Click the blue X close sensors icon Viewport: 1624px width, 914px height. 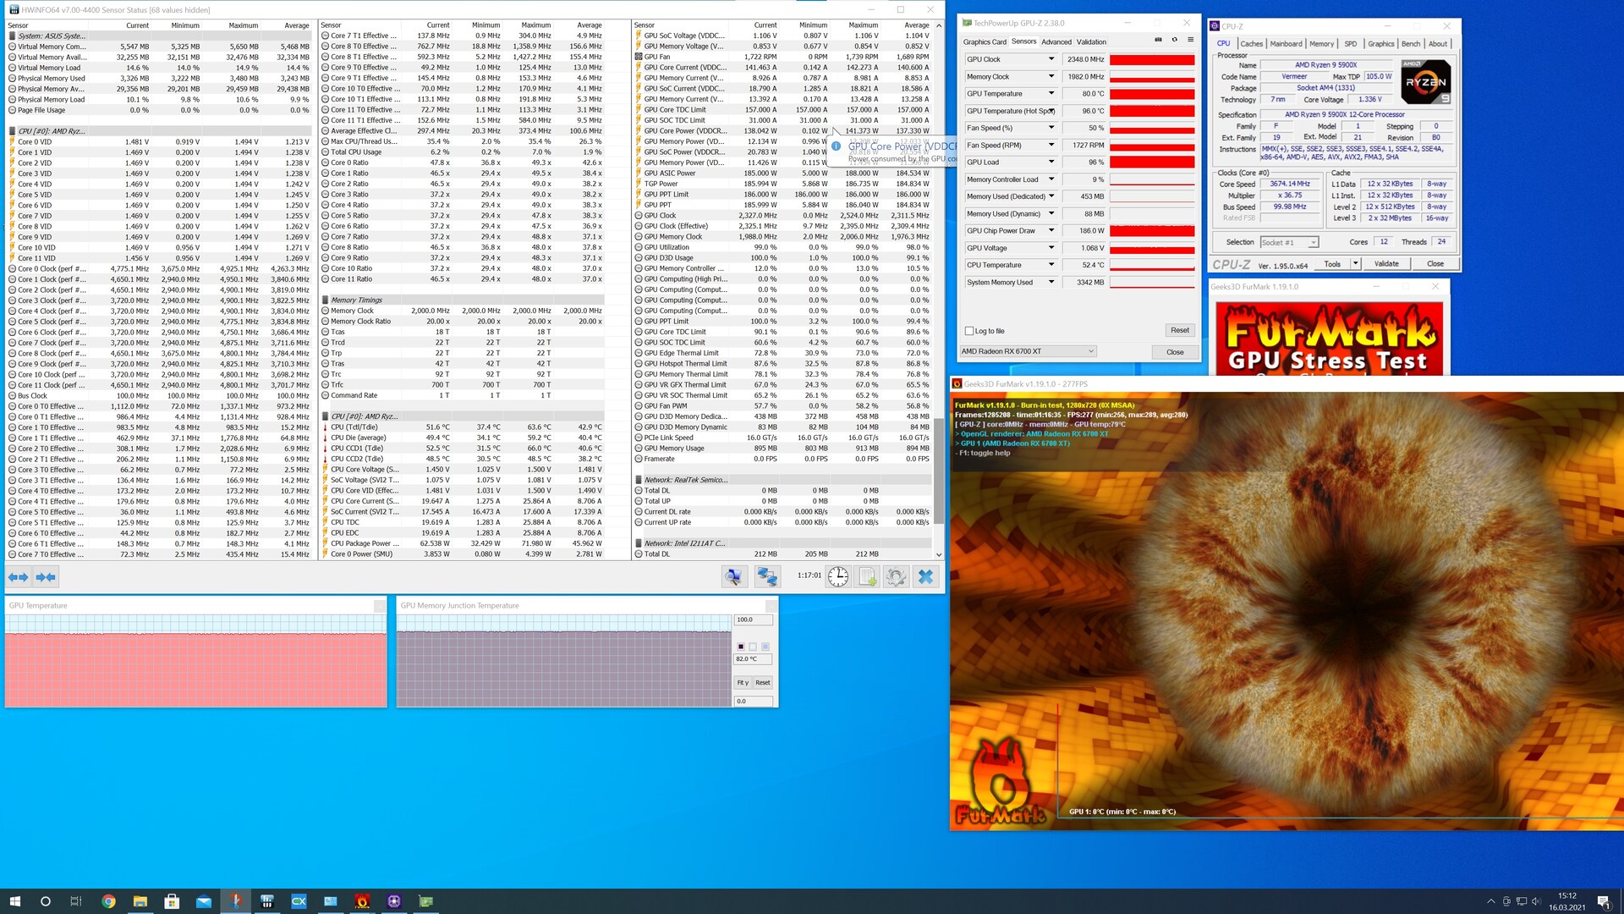point(925,577)
